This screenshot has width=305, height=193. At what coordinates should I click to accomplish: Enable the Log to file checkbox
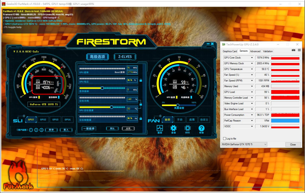coord(225,138)
